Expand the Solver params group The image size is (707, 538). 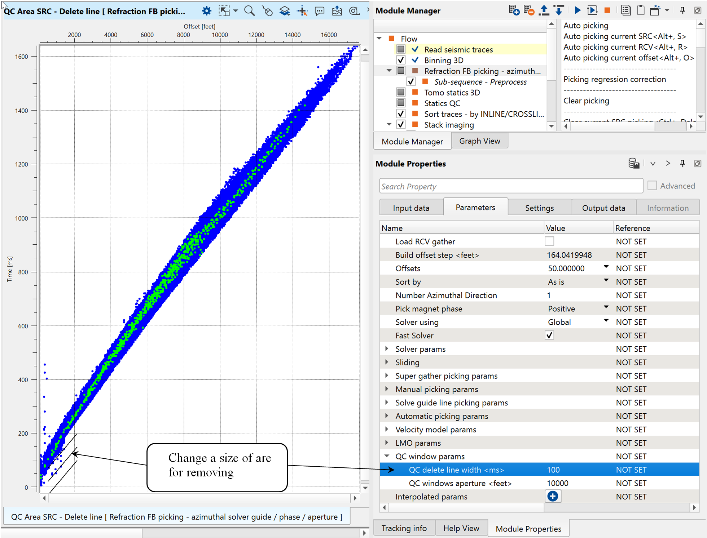(387, 349)
